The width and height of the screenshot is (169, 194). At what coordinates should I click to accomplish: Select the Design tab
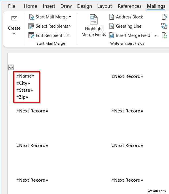85,6
